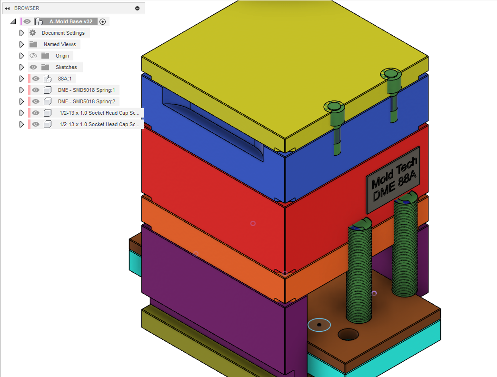Expand the Named Views folder
The height and width of the screenshot is (377, 497).
pos(21,44)
